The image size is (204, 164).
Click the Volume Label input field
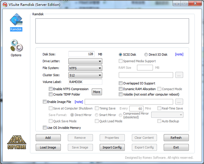pos(85,82)
